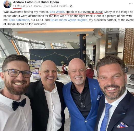134x131 pixels.
Task: Click the face of the man wearing glasses
Action: pos(17,77)
